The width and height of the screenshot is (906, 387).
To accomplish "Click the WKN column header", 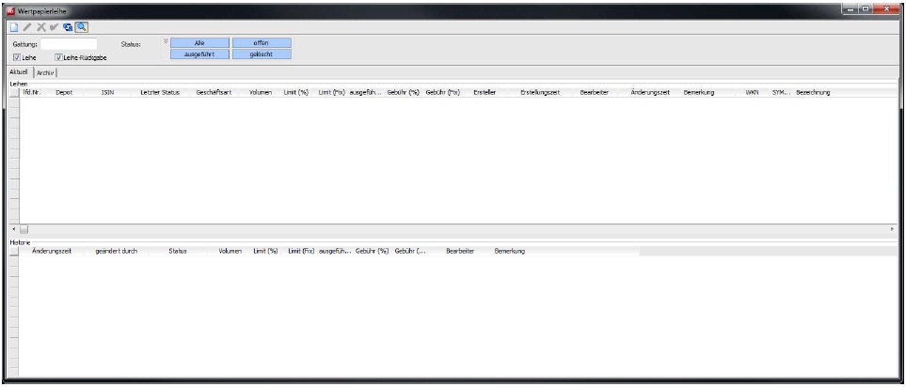I will click(x=752, y=92).
